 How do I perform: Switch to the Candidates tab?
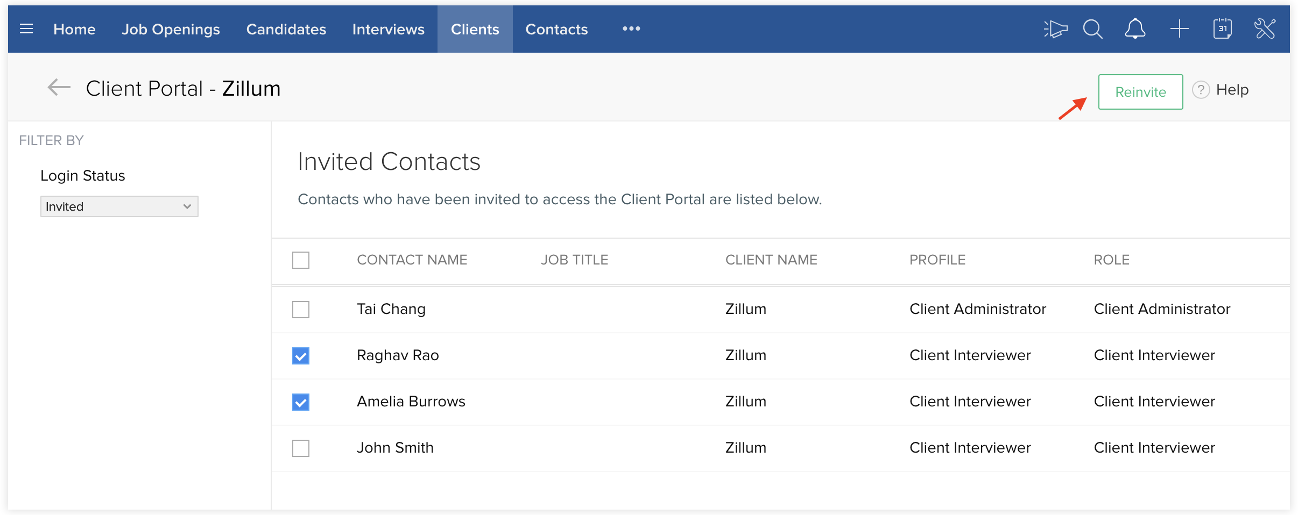286,29
